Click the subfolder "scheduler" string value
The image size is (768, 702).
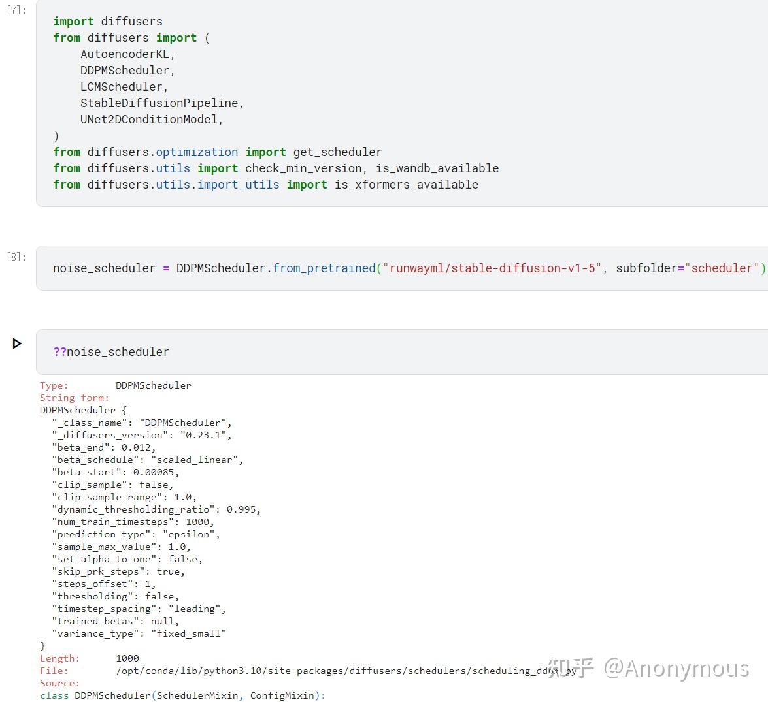[x=722, y=268]
